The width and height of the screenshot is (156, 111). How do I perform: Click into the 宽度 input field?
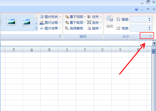139,28
